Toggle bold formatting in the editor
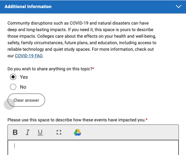The width and height of the screenshot is (186, 155). (15, 132)
